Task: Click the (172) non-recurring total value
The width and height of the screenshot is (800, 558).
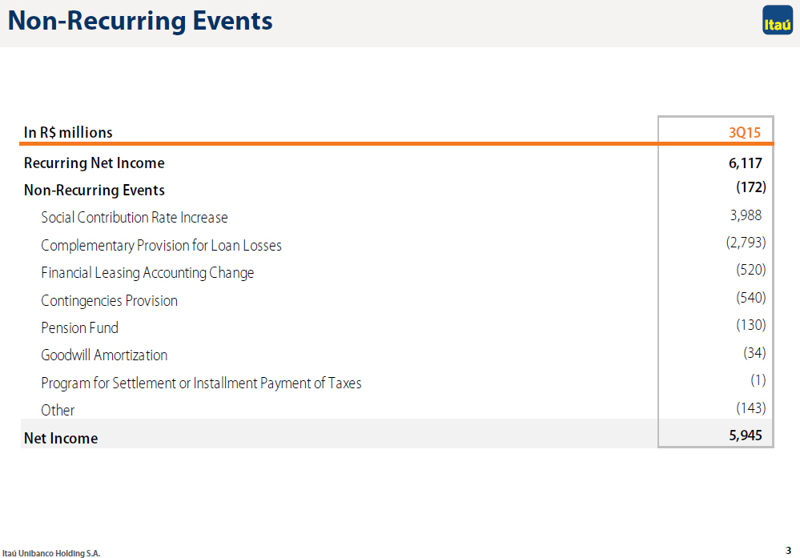Action: (x=750, y=187)
